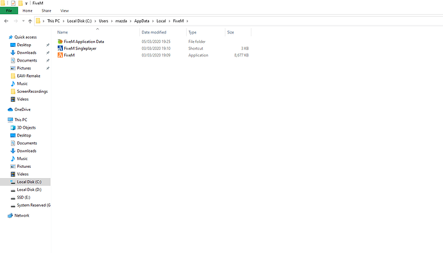Click the Desktop icon under Quick access
443x253 pixels.
point(13,45)
